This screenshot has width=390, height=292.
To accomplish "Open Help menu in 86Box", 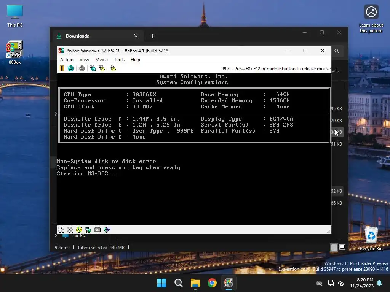I will [135, 60].
